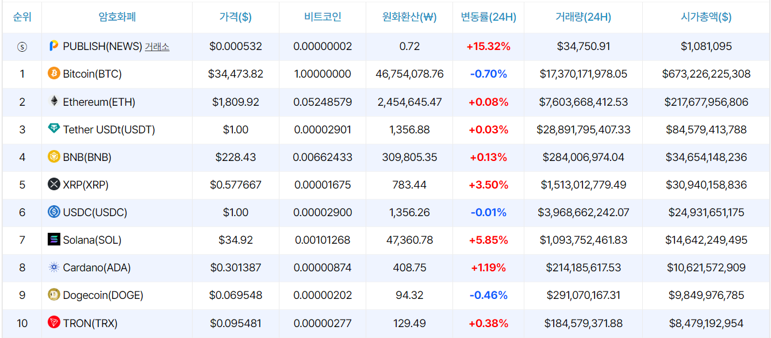The image size is (771, 338).
Task: Open the 거래소 link next to PUBLISH
Action: click(157, 47)
